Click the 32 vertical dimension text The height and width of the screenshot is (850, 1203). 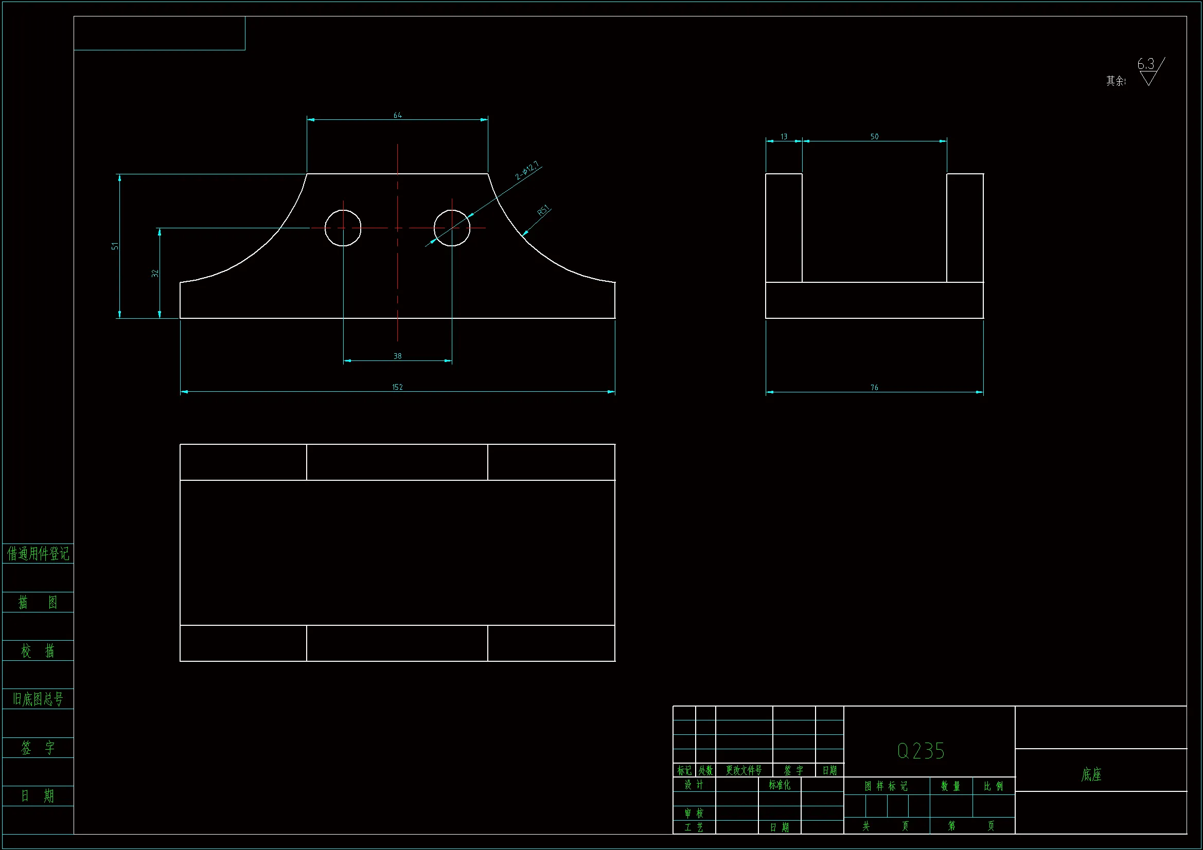(155, 274)
